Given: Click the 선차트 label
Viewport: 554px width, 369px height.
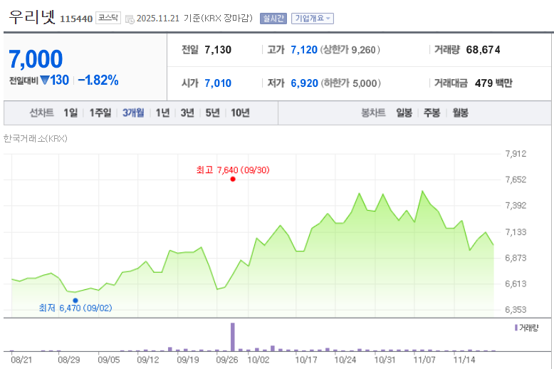Looking at the screenshot, I should [42, 113].
